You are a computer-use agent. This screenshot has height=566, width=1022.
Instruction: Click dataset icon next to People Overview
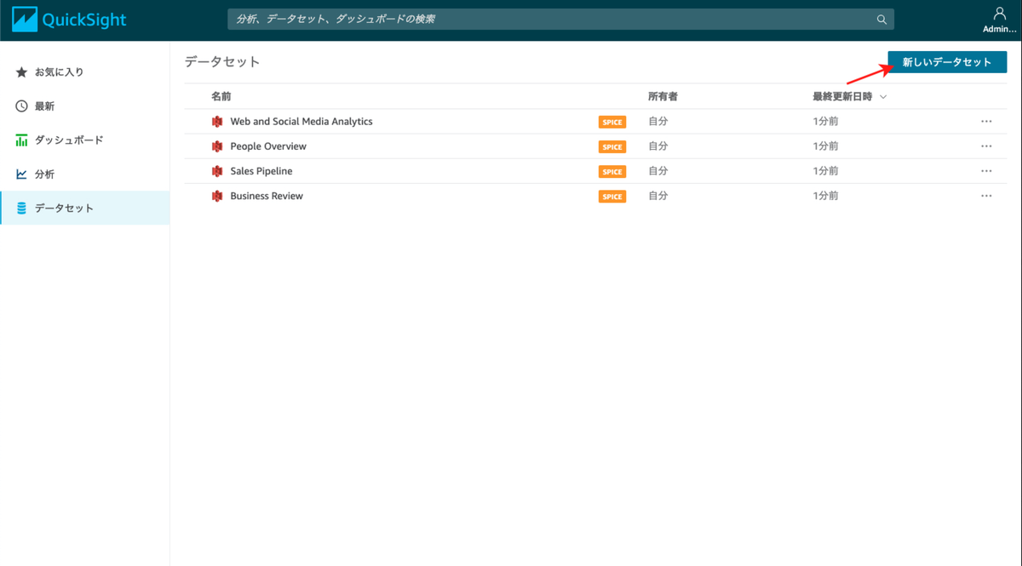coord(217,146)
